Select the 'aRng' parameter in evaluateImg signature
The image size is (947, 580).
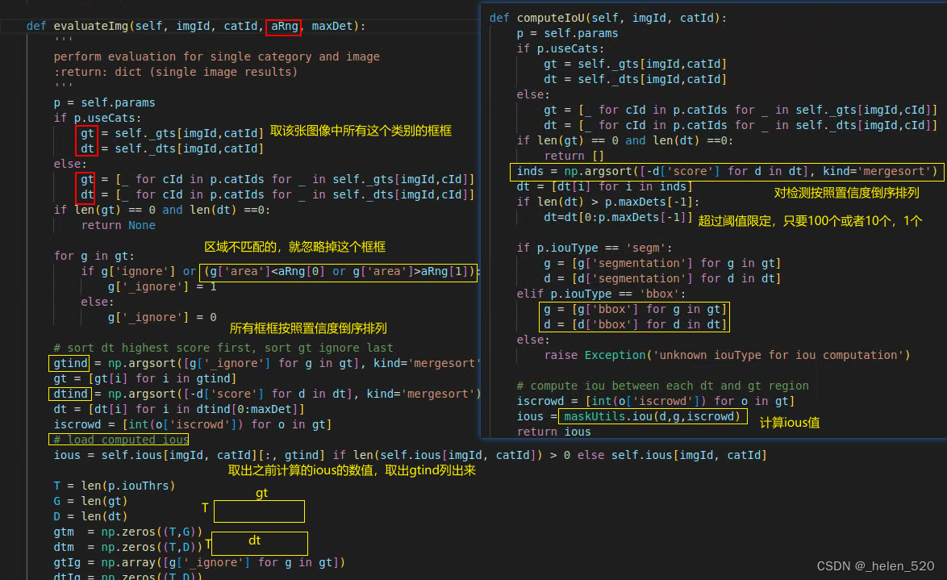coord(284,26)
